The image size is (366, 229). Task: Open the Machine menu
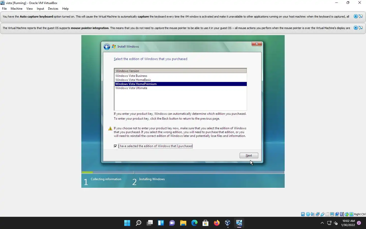click(x=17, y=8)
